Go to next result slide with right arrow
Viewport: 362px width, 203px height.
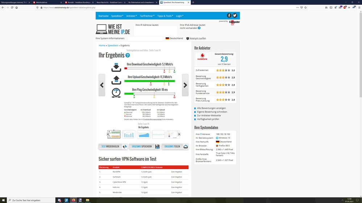click(x=185, y=85)
